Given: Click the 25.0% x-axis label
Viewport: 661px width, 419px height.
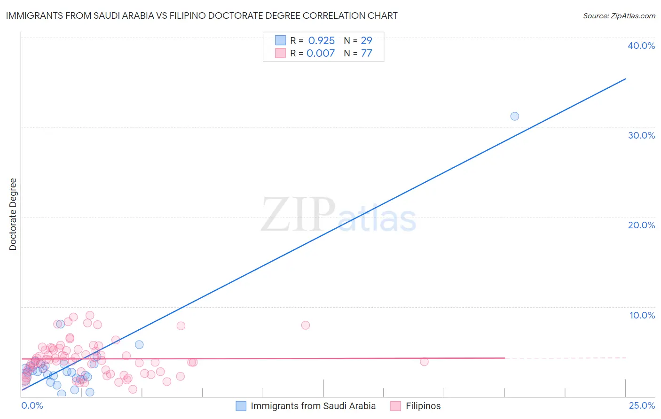Looking at the screenshot, I should pyautogui.click(x=642, y=405).
